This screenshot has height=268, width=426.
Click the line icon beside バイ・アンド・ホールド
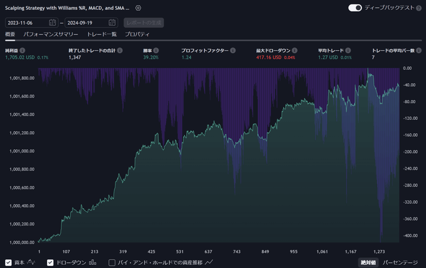[209, 262]
